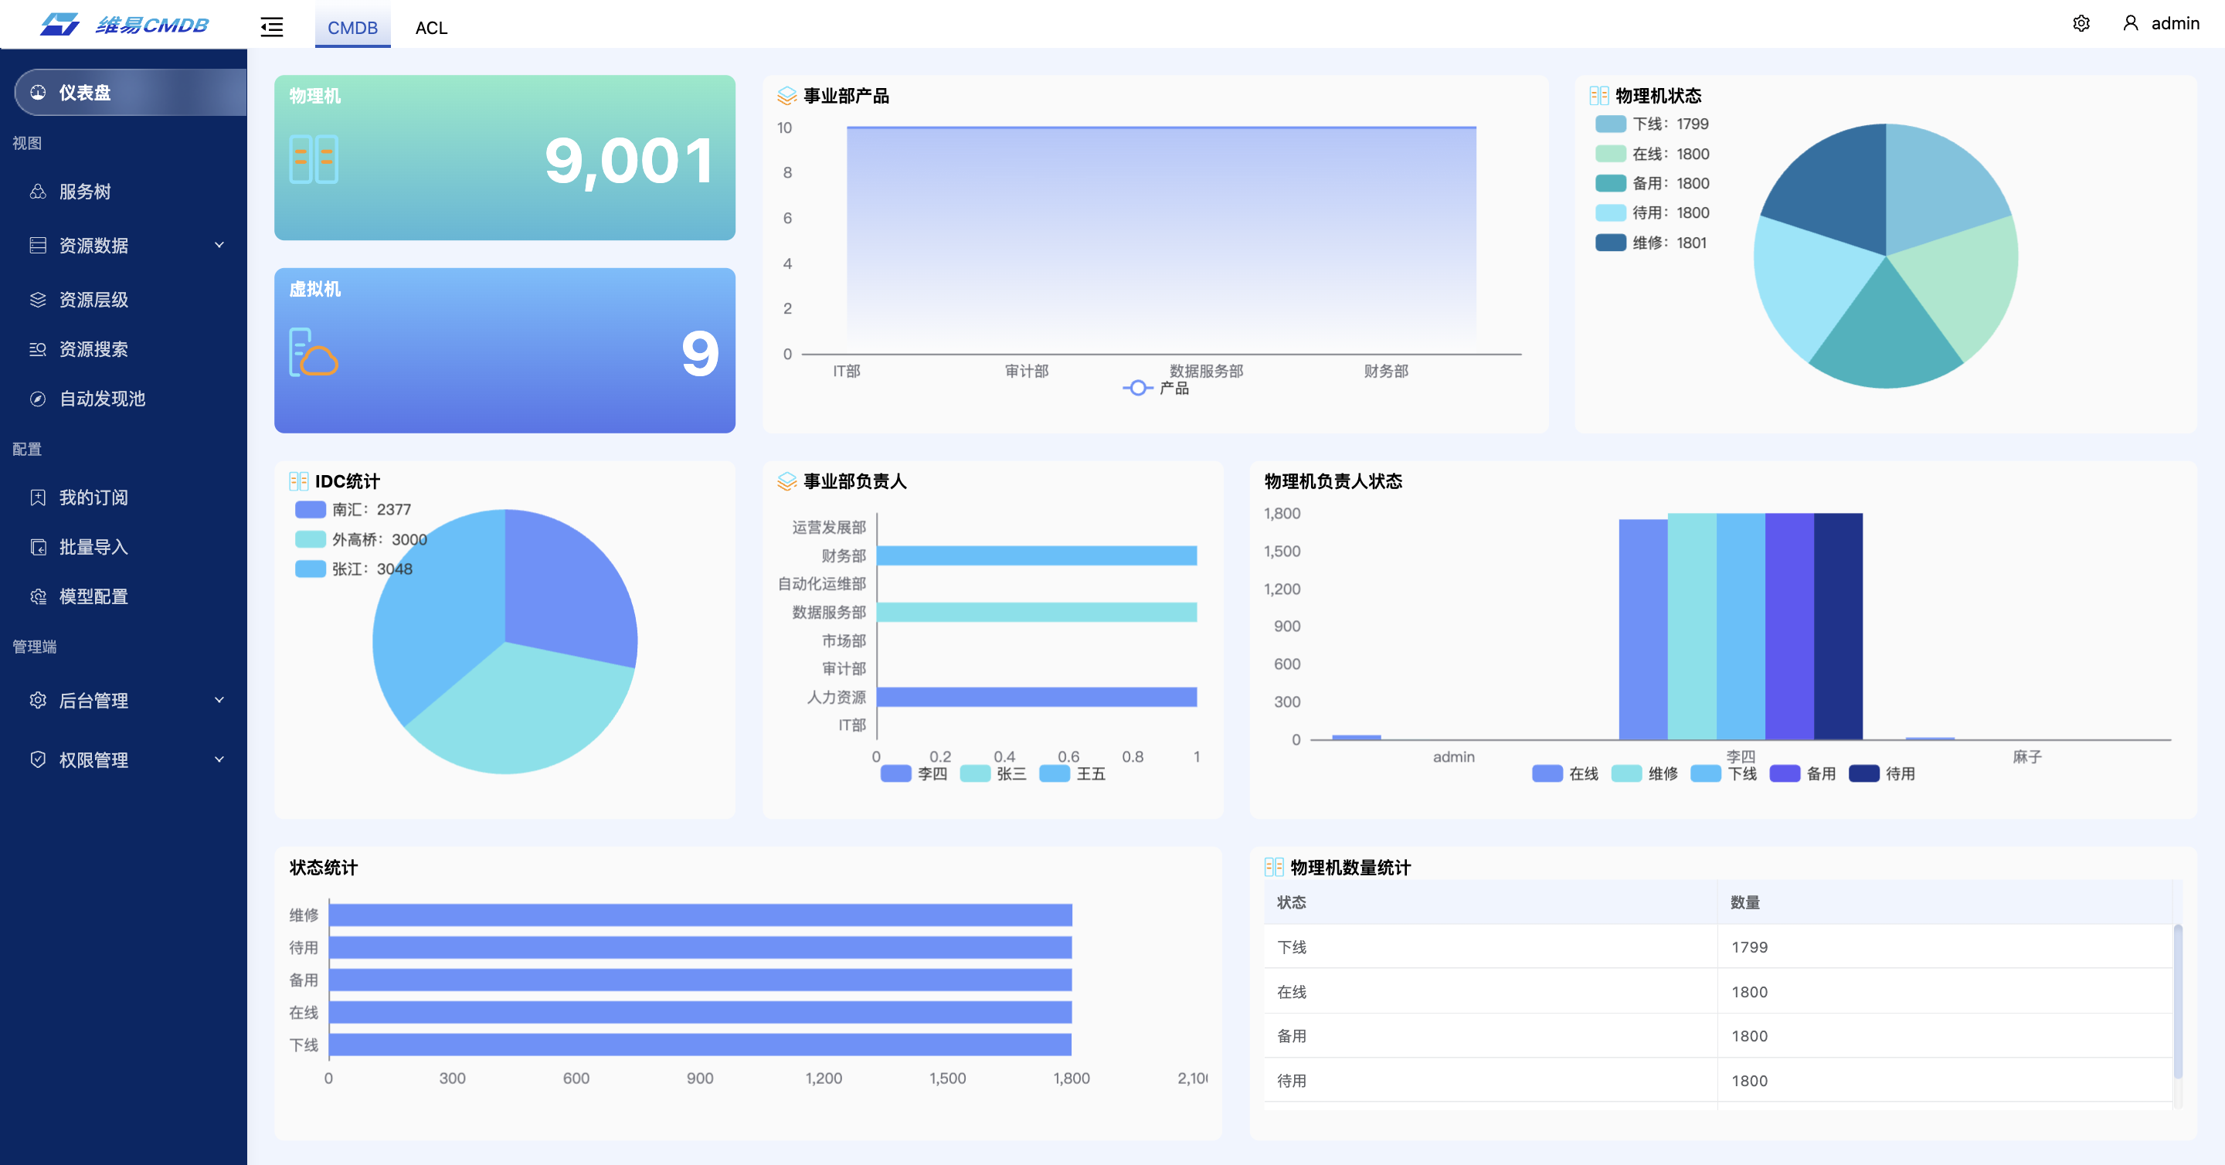
Task: Click the 资源搜索 search icon in sidebar
Action: tap(38, 349)
